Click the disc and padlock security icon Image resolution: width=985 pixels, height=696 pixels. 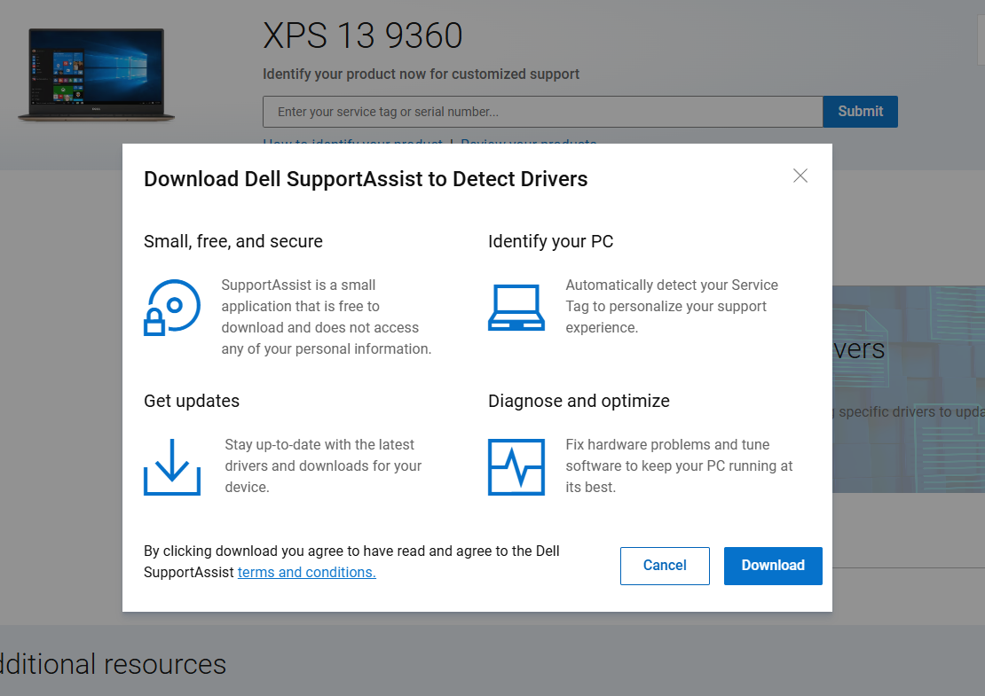(x=172, y=308)
